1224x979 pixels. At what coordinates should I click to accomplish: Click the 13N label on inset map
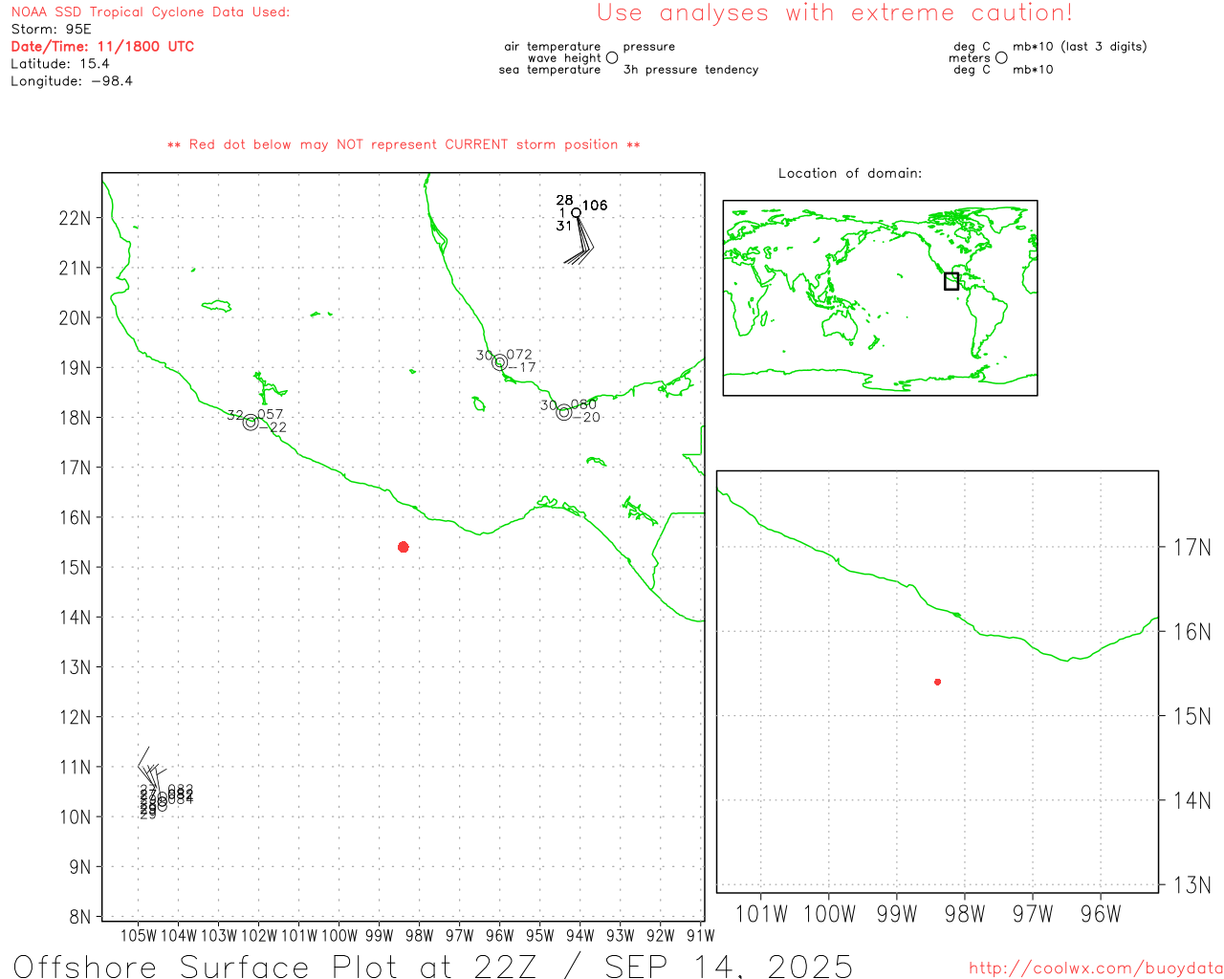1192,885
